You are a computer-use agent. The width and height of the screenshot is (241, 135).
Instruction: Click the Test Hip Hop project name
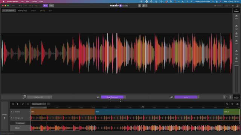[x=23, y=11]
